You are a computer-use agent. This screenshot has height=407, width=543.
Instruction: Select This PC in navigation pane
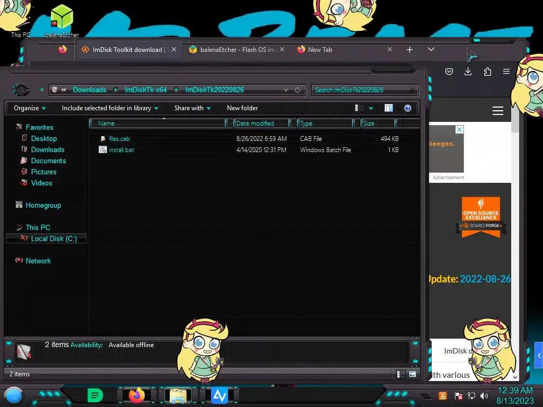[x=38, y=227]
